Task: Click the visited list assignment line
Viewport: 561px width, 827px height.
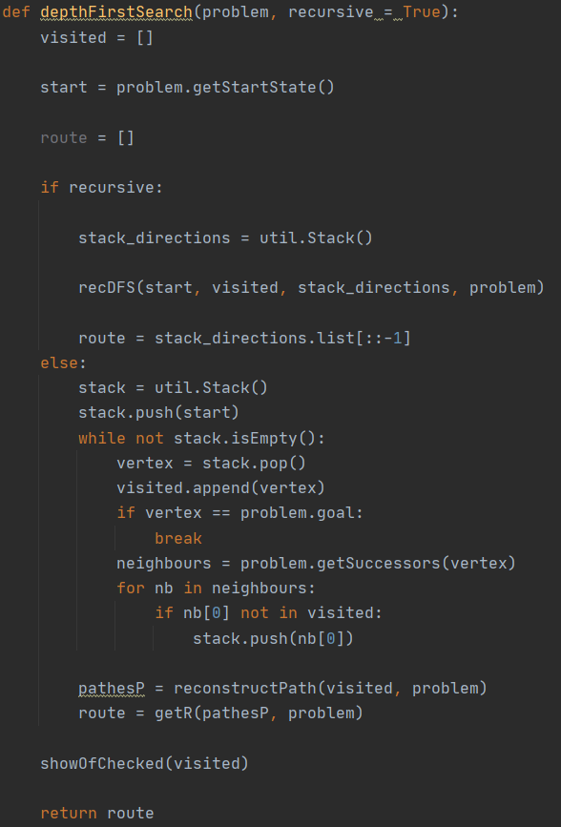Action: [96, 37]
